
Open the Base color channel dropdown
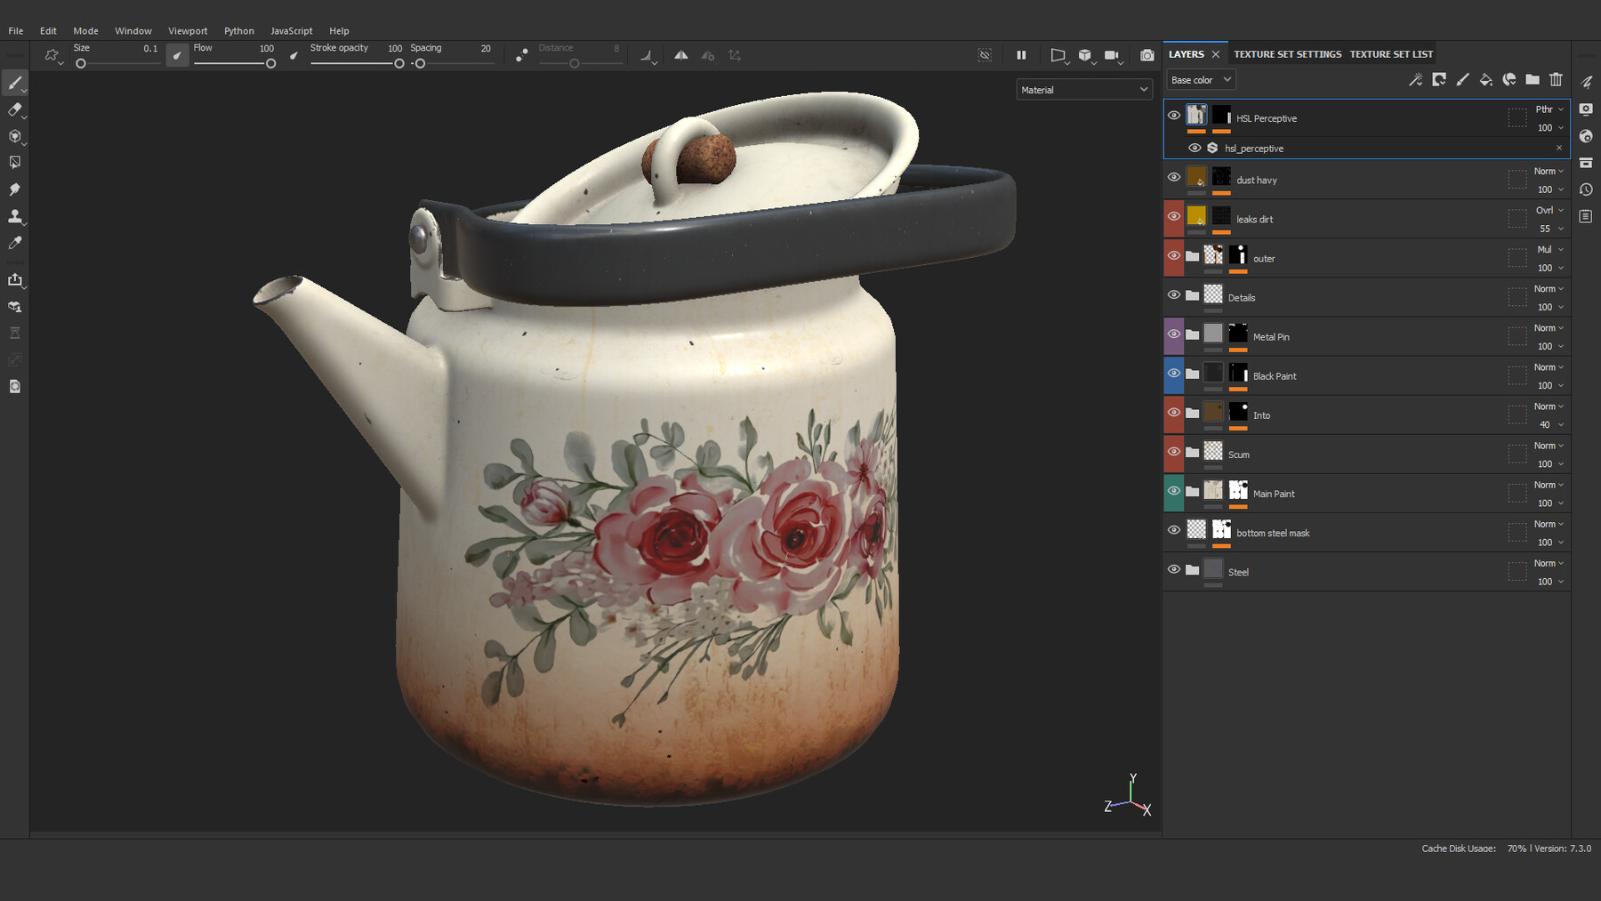pos(1200,79)
